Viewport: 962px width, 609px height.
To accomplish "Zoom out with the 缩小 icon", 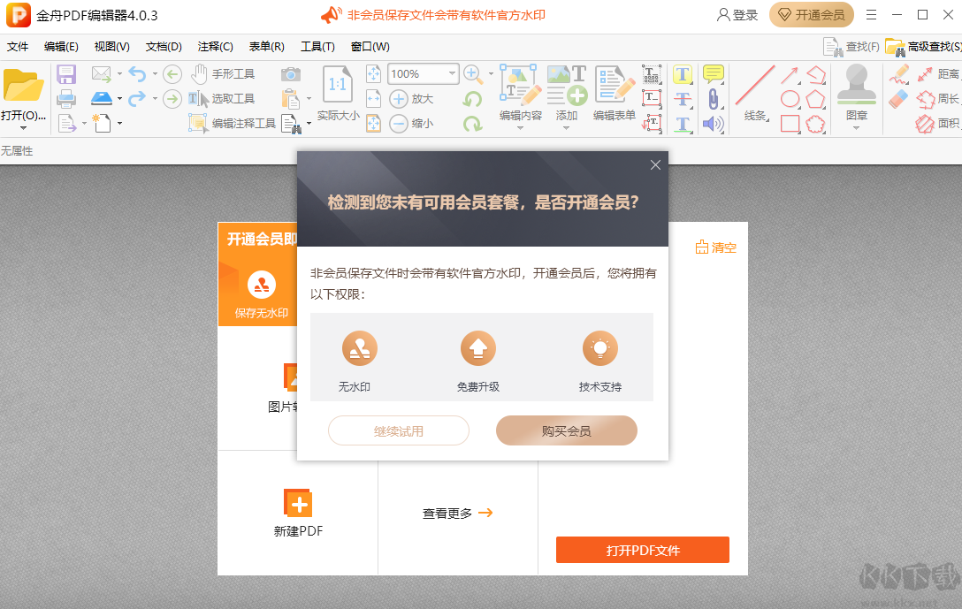I will click(398, 123).
